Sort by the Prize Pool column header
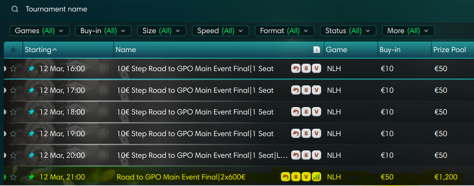 coord(450,50)
